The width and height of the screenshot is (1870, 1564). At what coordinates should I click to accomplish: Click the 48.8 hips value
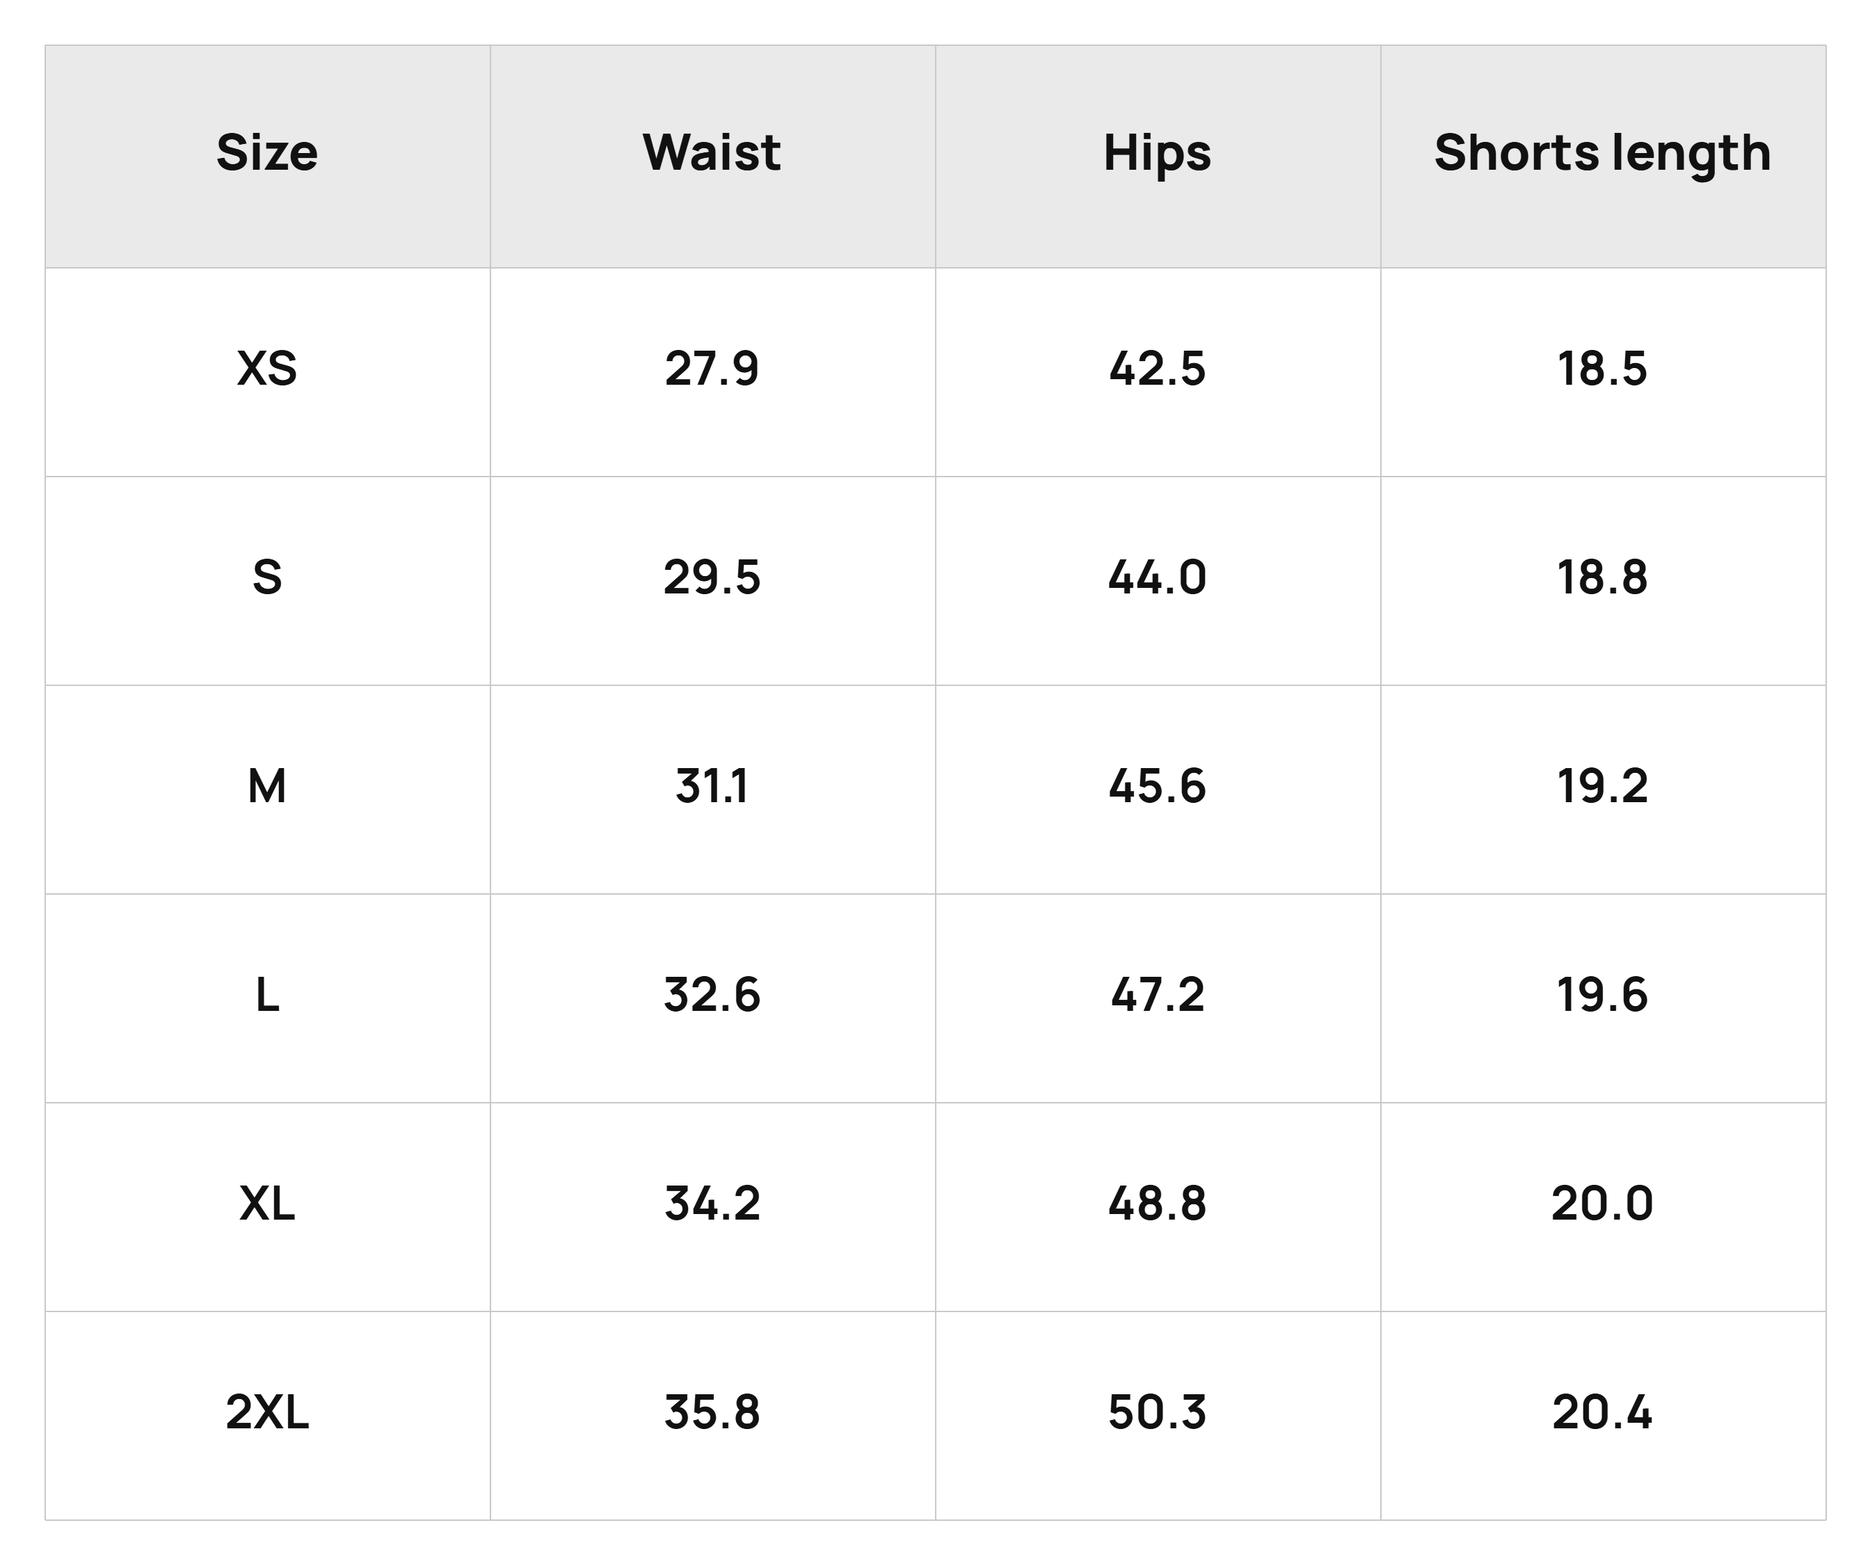click(1158, 1204)
